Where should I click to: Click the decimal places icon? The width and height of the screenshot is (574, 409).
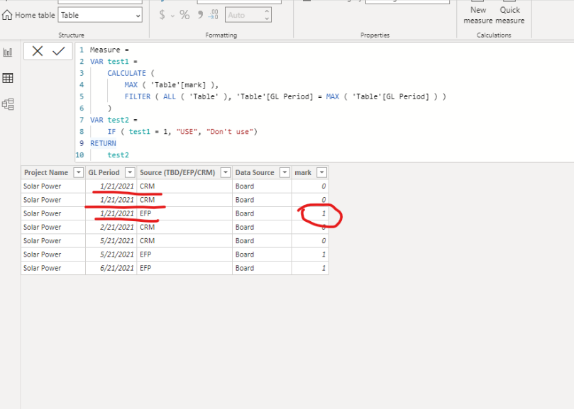(214, 15)
